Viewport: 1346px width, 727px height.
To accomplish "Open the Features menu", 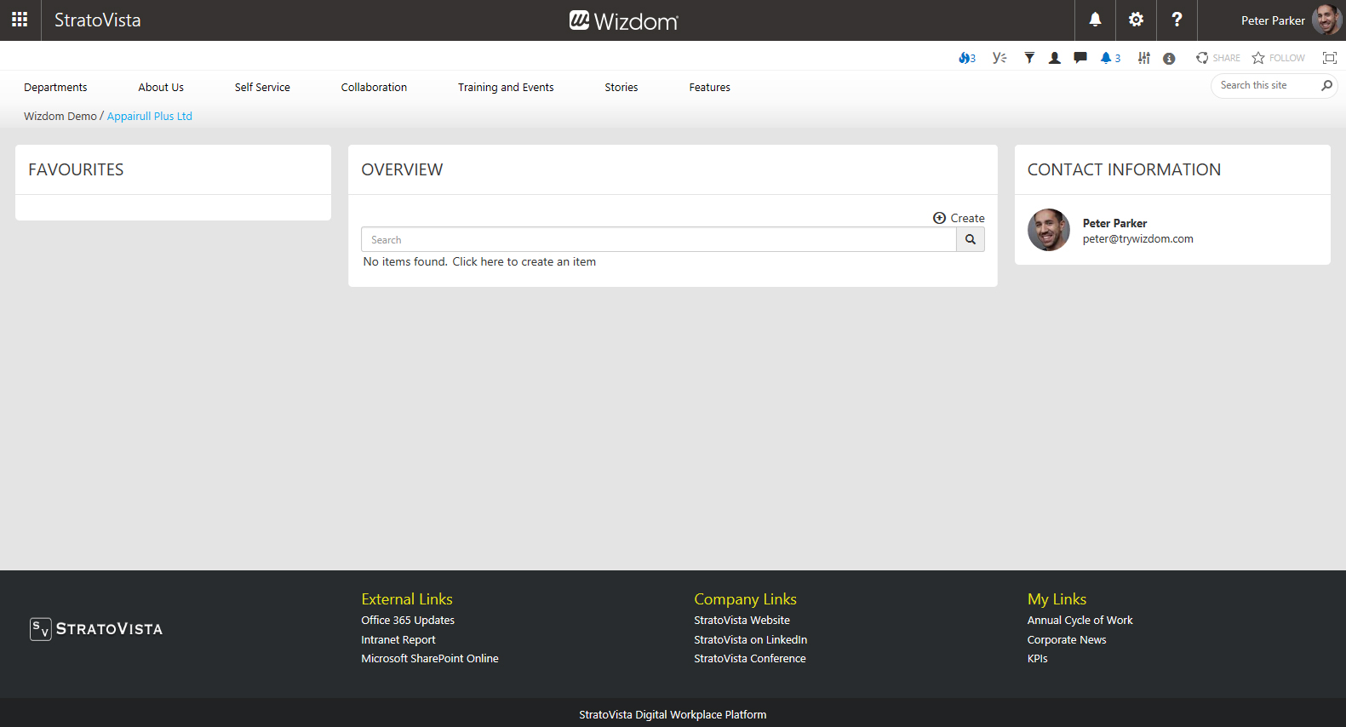I will [x=710, y=87].
